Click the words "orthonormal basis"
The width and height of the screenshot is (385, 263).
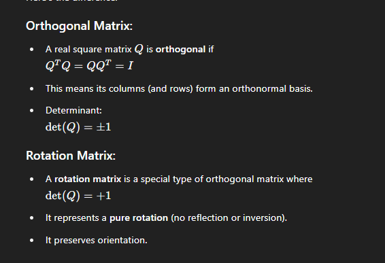[x=272, y=88]
